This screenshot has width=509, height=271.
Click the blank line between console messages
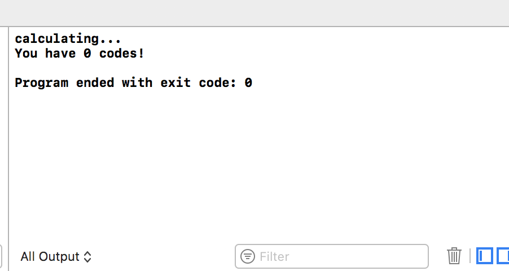pos(130,68)
